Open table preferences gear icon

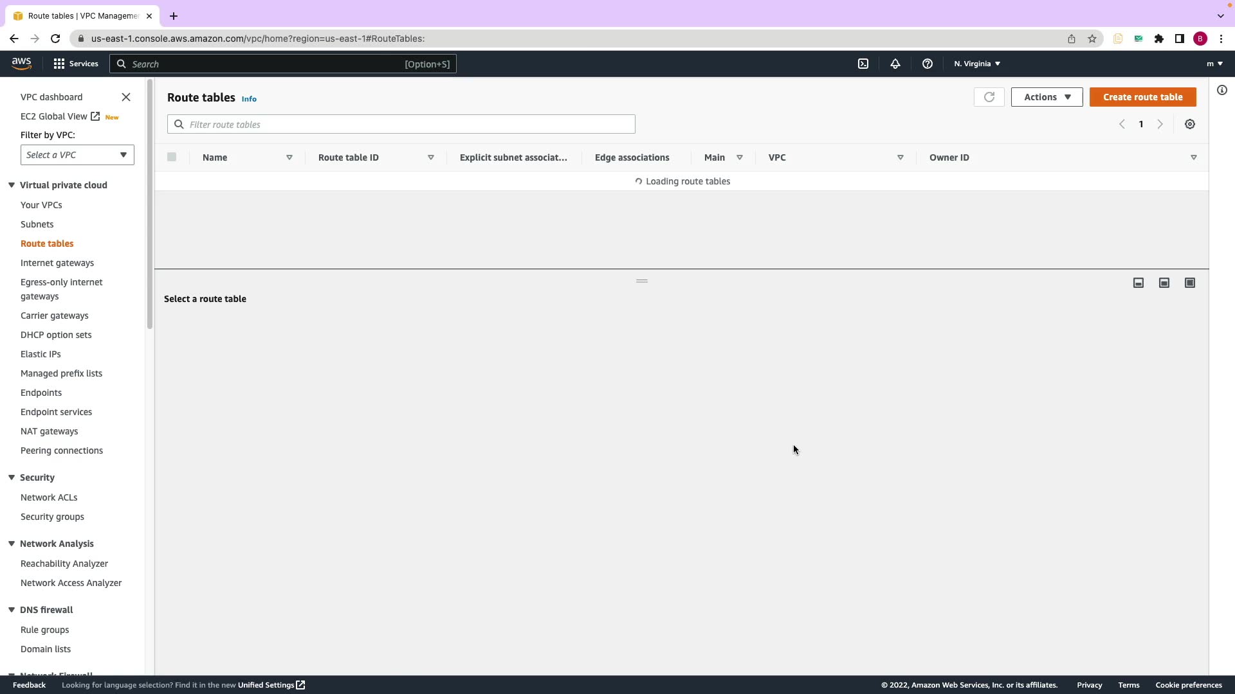tap(1189, 125)
